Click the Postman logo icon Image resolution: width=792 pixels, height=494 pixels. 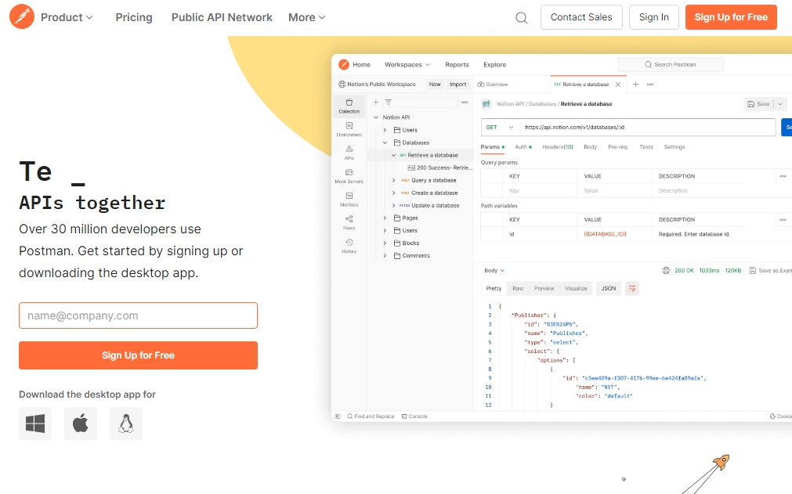(x=22, y=17)
